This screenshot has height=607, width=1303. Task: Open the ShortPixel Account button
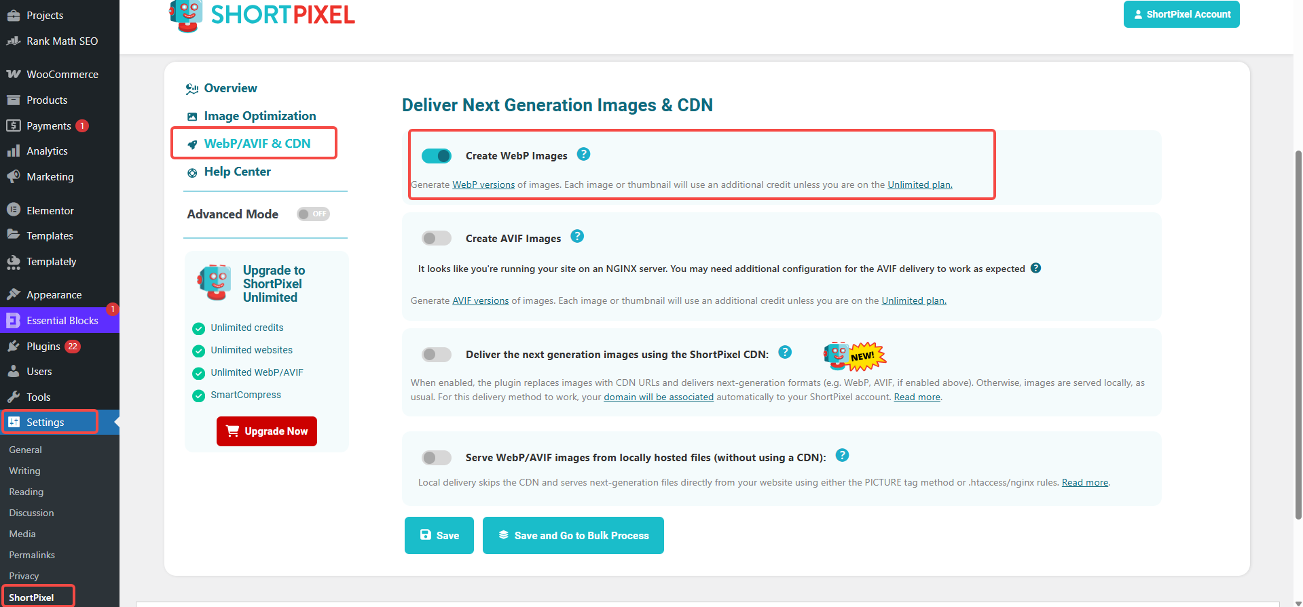tap(1181, 14)
